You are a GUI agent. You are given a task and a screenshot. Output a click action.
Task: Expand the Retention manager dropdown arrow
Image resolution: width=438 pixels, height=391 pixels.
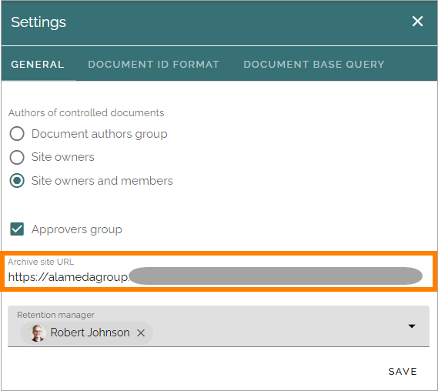click(412, 326)
